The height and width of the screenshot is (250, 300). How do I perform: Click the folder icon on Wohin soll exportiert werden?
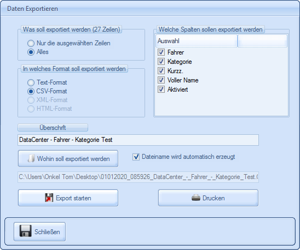point(31,159)
